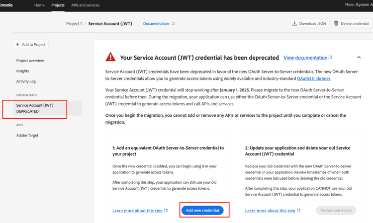Click external icon after step 1 Learn more

(166, 211)
